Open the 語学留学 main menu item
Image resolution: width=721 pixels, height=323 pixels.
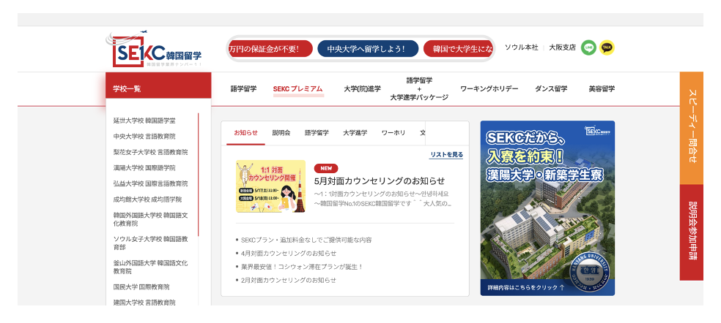244,89
